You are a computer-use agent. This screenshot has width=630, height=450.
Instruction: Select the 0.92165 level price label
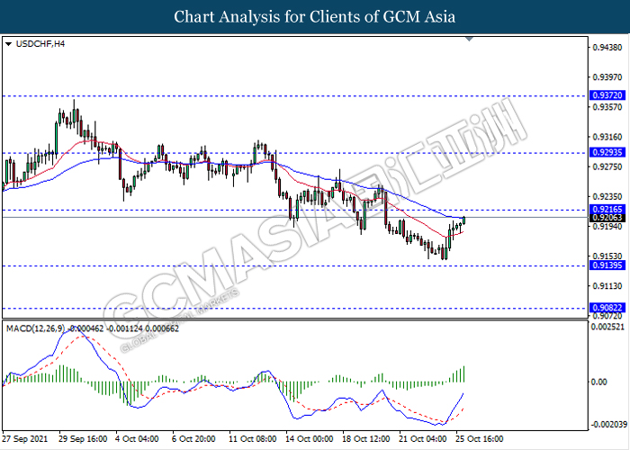coord(607,210)
